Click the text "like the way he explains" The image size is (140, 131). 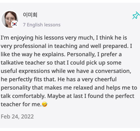coord(32,54)
